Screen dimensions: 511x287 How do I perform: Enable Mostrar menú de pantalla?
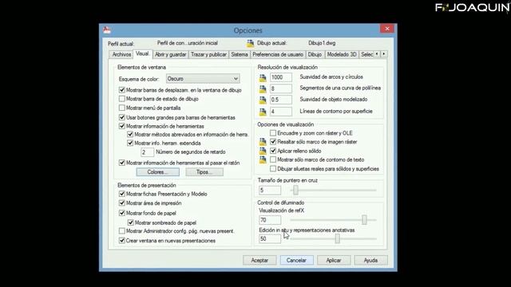coord(122,108)
